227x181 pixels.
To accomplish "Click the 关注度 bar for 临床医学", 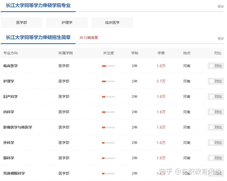I will (x=108, y=66).
